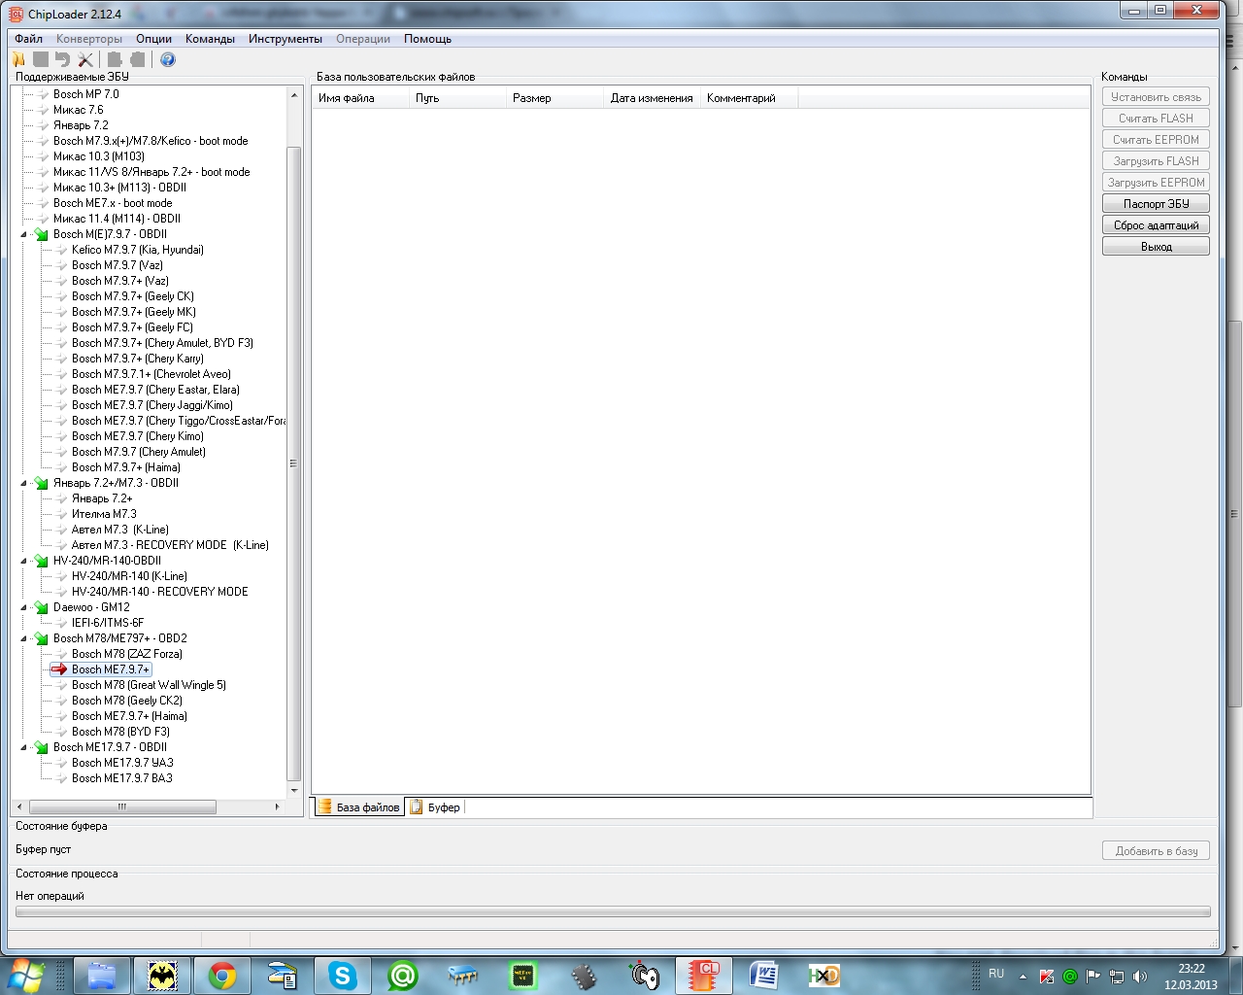Open help with blue question mark icon

[168, 59]
